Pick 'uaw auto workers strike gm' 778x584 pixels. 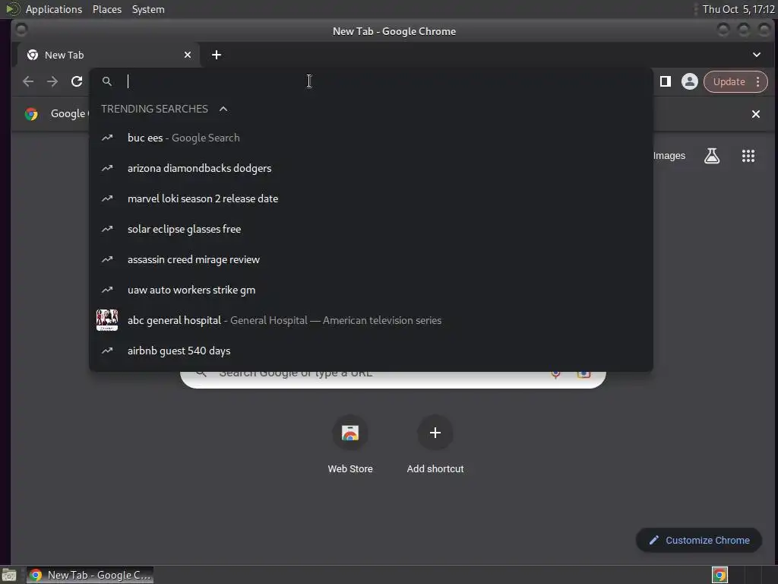[371, 290]
